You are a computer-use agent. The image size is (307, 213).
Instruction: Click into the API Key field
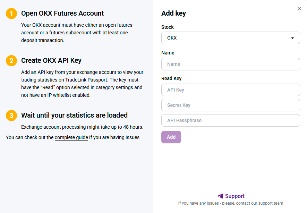coord(230,90)
